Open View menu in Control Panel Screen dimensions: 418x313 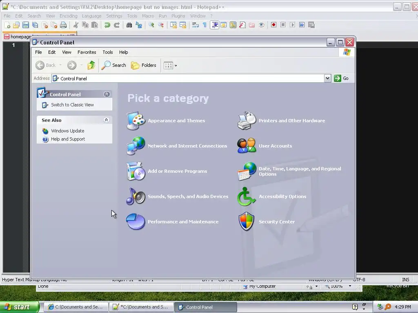(x=67, y=52)
